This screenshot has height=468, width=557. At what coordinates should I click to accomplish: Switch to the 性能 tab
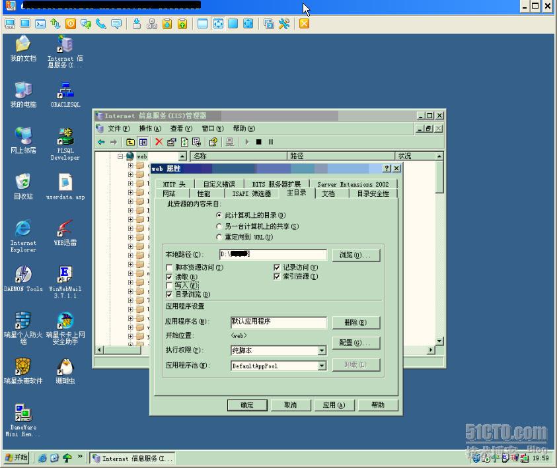coord(204,193)
